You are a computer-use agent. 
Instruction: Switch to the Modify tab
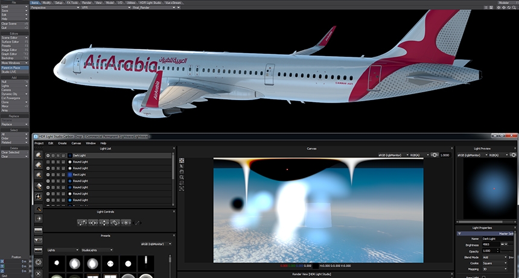click(46, 2)
